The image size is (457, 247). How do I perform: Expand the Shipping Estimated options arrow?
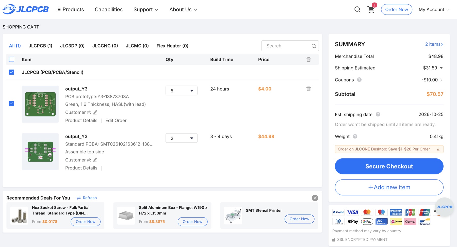[x=441, y=68]
